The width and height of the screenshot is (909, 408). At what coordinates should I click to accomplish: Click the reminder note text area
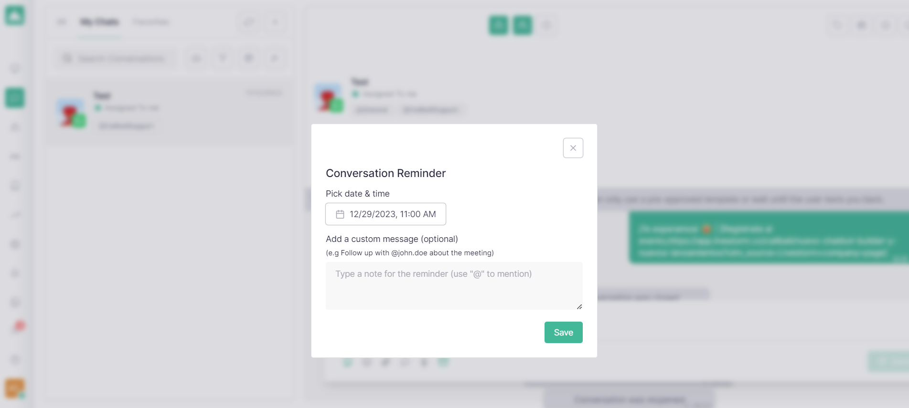(x=454, y=286)
